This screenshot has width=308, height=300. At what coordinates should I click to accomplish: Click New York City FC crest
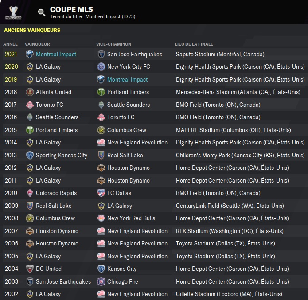coord(101,67)
